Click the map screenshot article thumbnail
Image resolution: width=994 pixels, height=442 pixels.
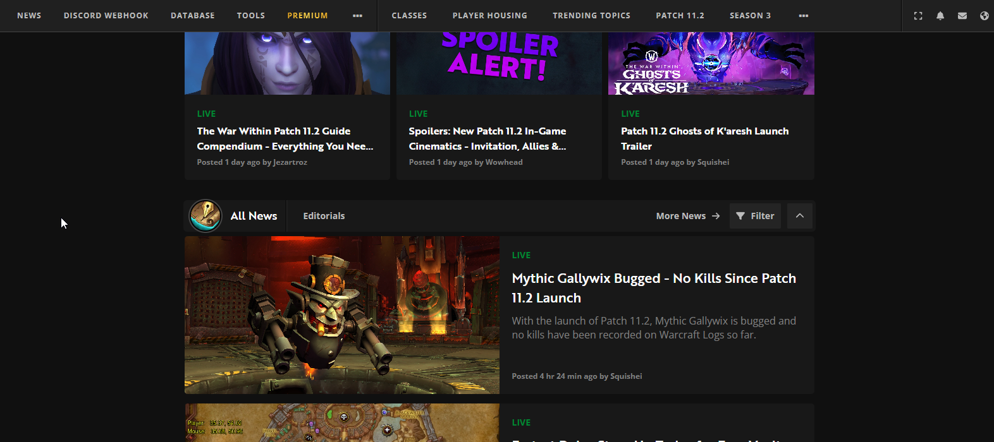coord(342,423)
